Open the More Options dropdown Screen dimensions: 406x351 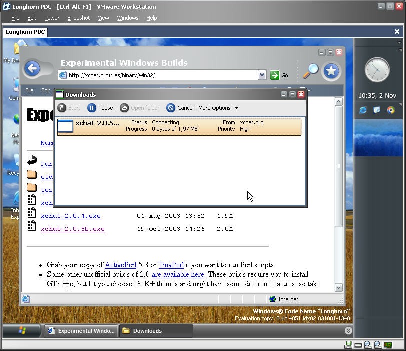tap(218, 108)
